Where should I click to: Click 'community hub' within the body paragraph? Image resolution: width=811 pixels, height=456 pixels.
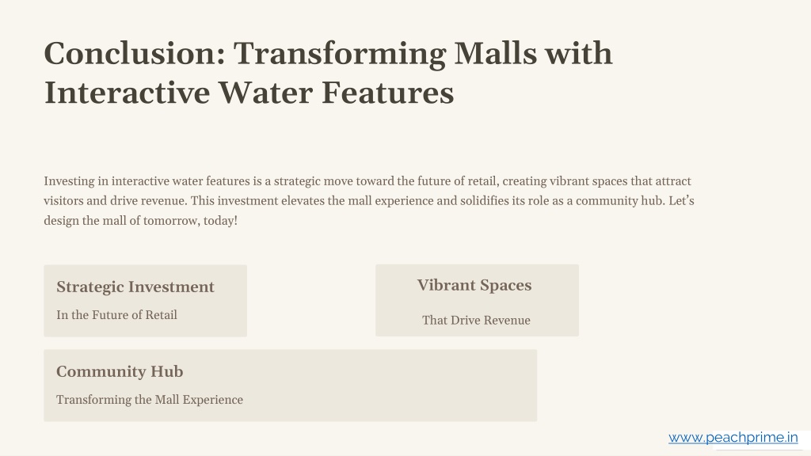pos(619,201)
